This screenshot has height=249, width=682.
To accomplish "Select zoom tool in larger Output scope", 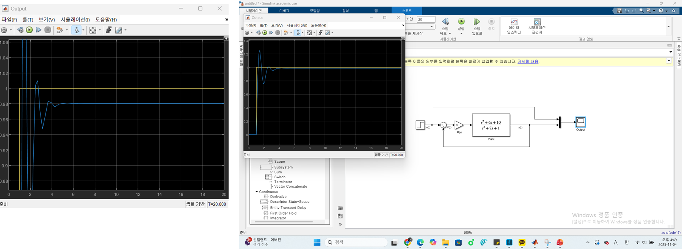I will click(77, 30).
